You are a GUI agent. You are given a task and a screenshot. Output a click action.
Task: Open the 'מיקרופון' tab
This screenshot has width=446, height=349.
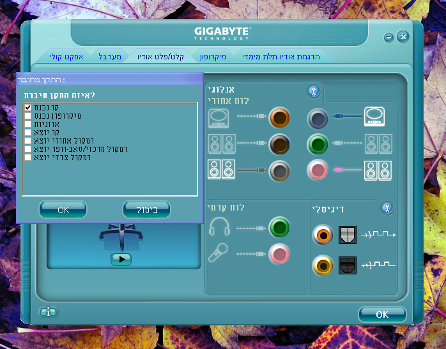[x=213, y=57]
